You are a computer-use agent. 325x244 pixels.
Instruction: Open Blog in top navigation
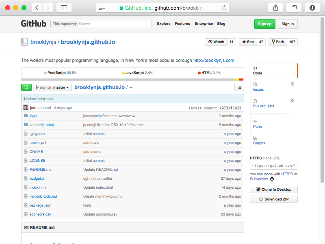coord(221,24)
